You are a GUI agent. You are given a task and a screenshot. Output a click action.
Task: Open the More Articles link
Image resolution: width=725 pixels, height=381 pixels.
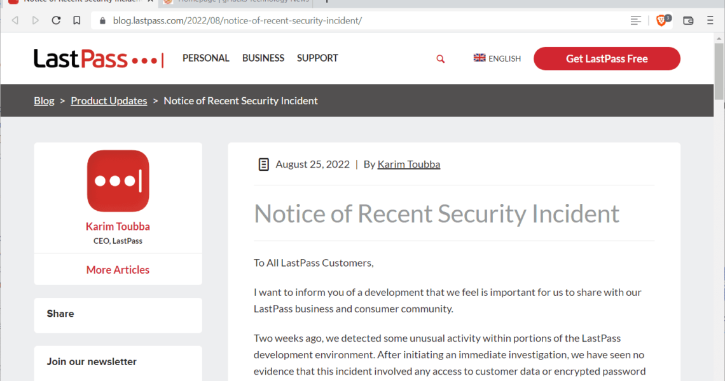click(x=118, y=270)
